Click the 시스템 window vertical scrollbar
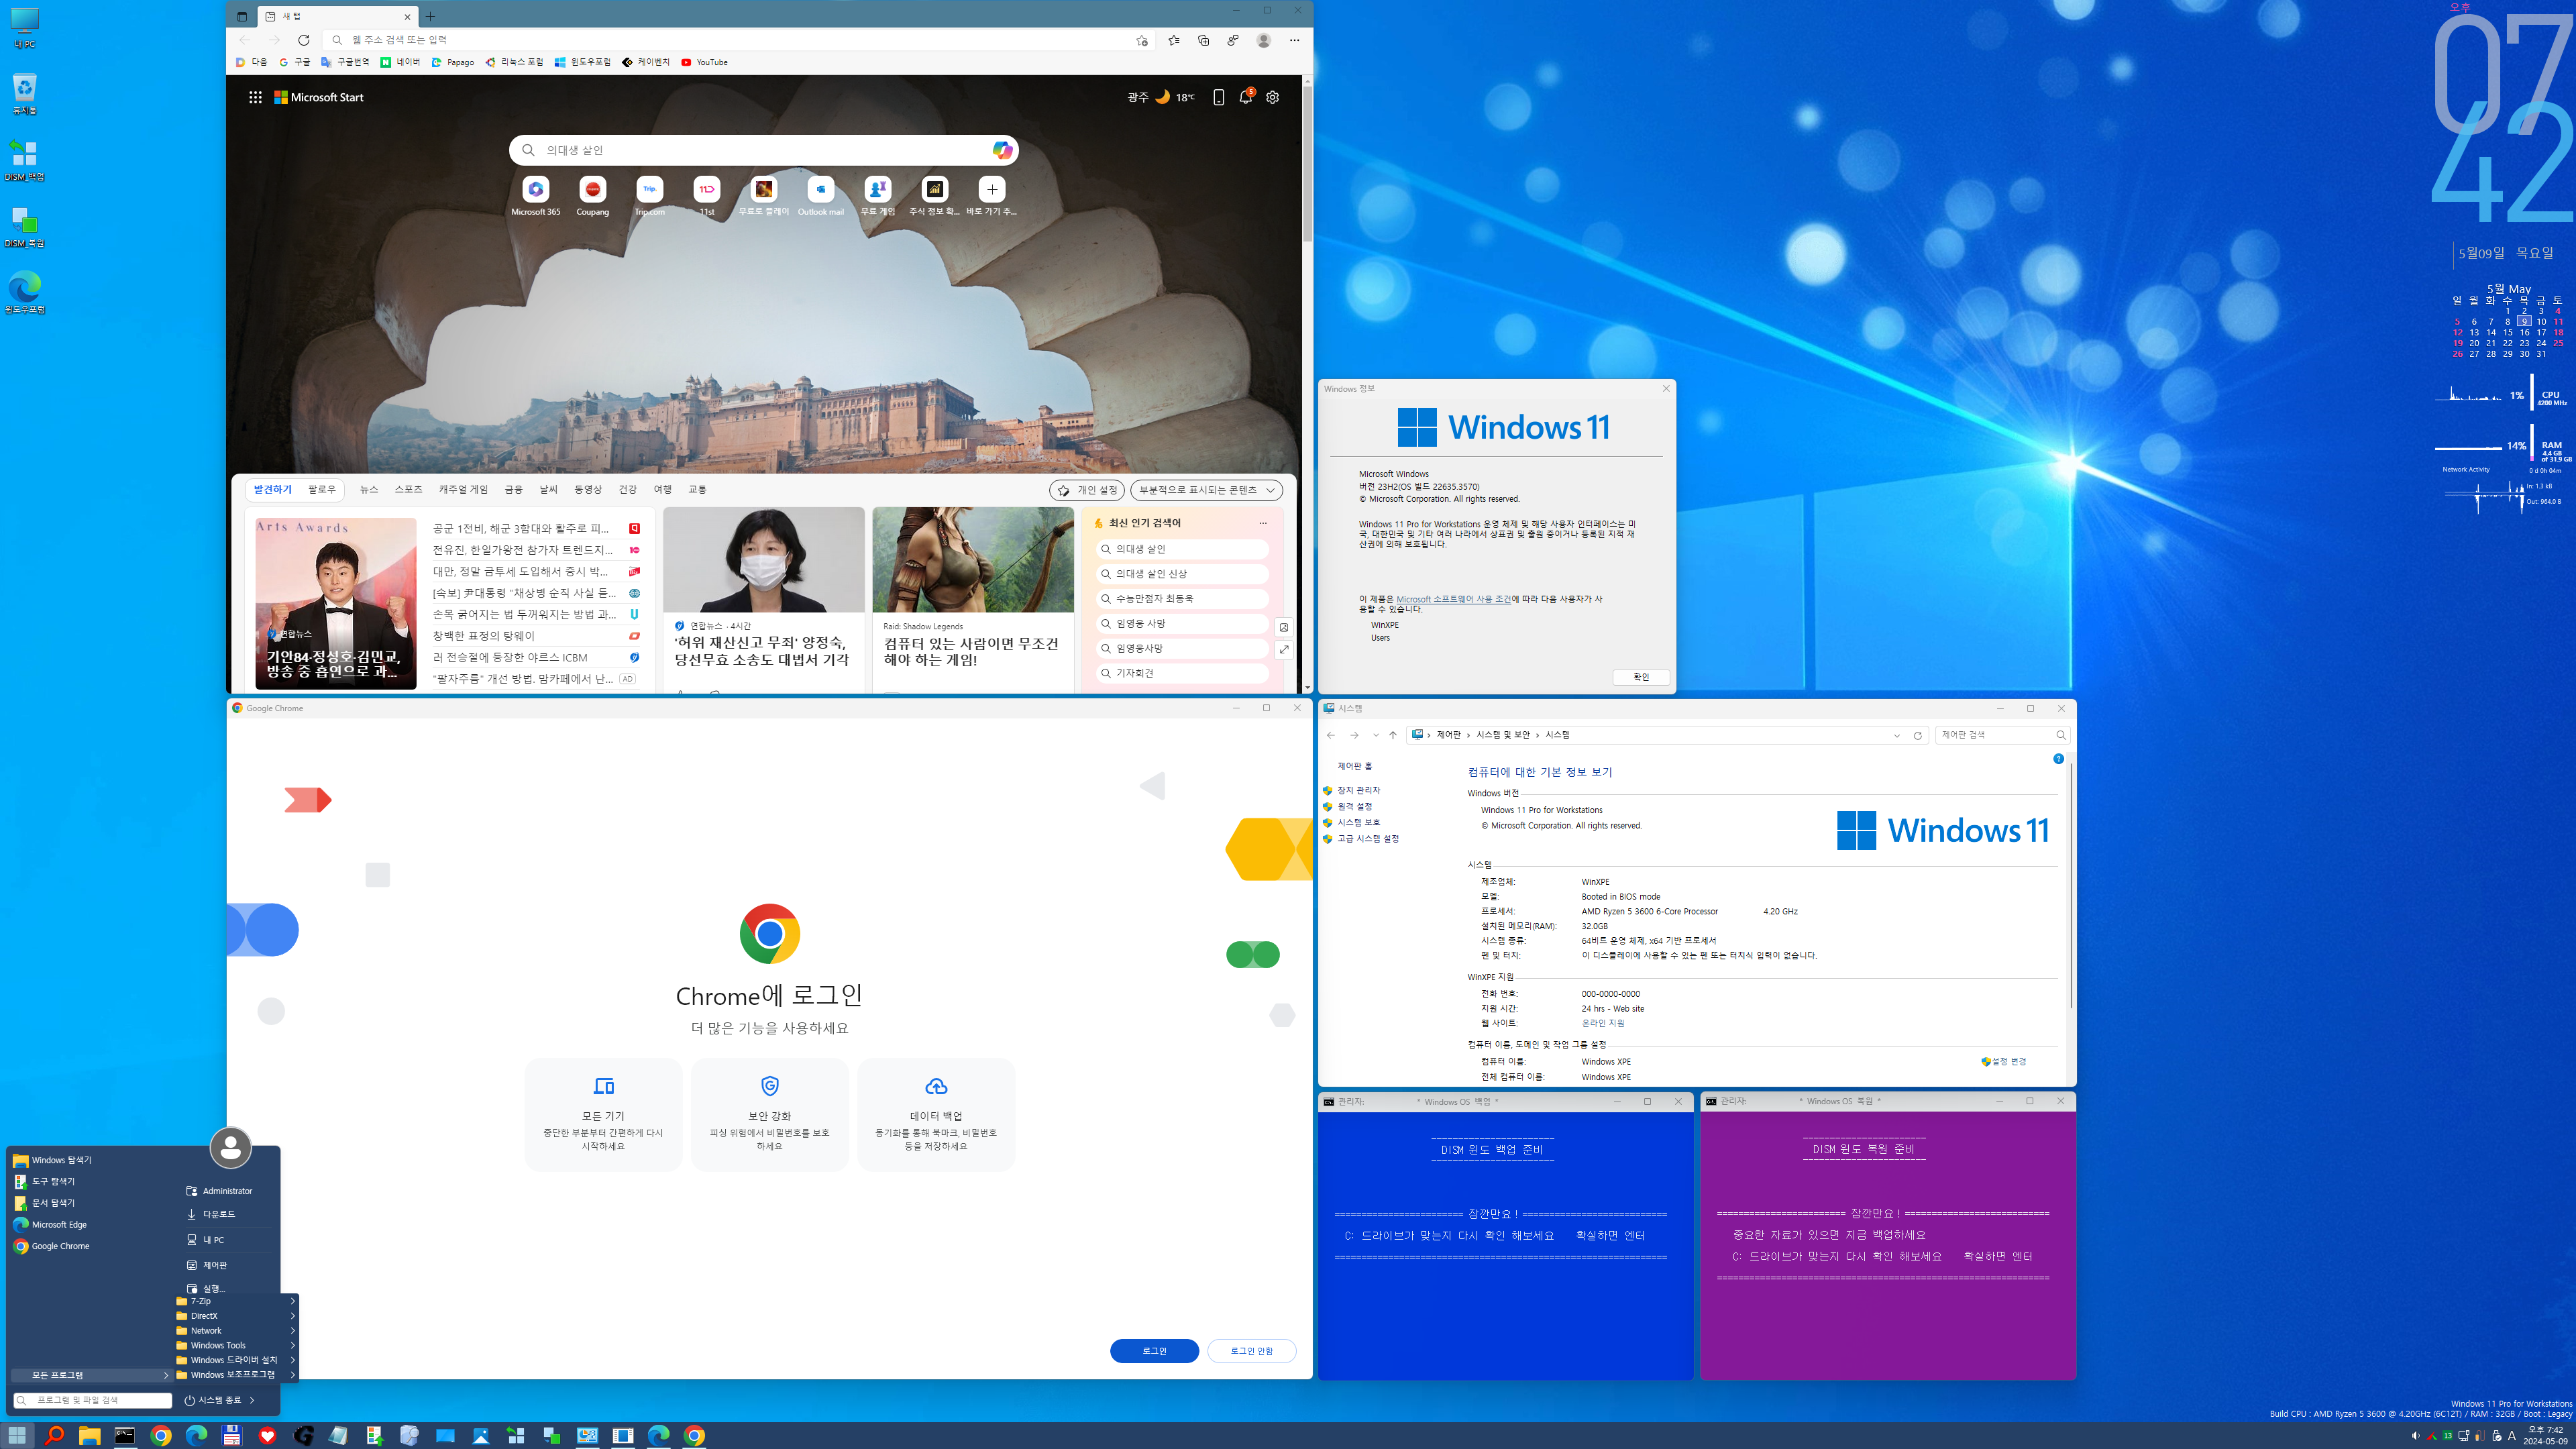2576x1449 pixels. point(2070,885)
